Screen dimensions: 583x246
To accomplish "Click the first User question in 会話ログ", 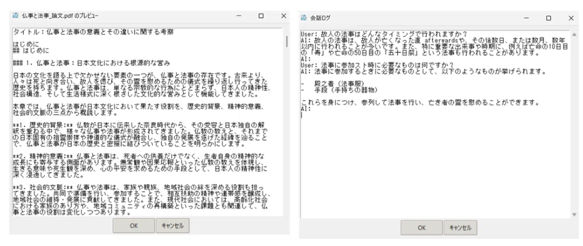I will tap(384, 34).
